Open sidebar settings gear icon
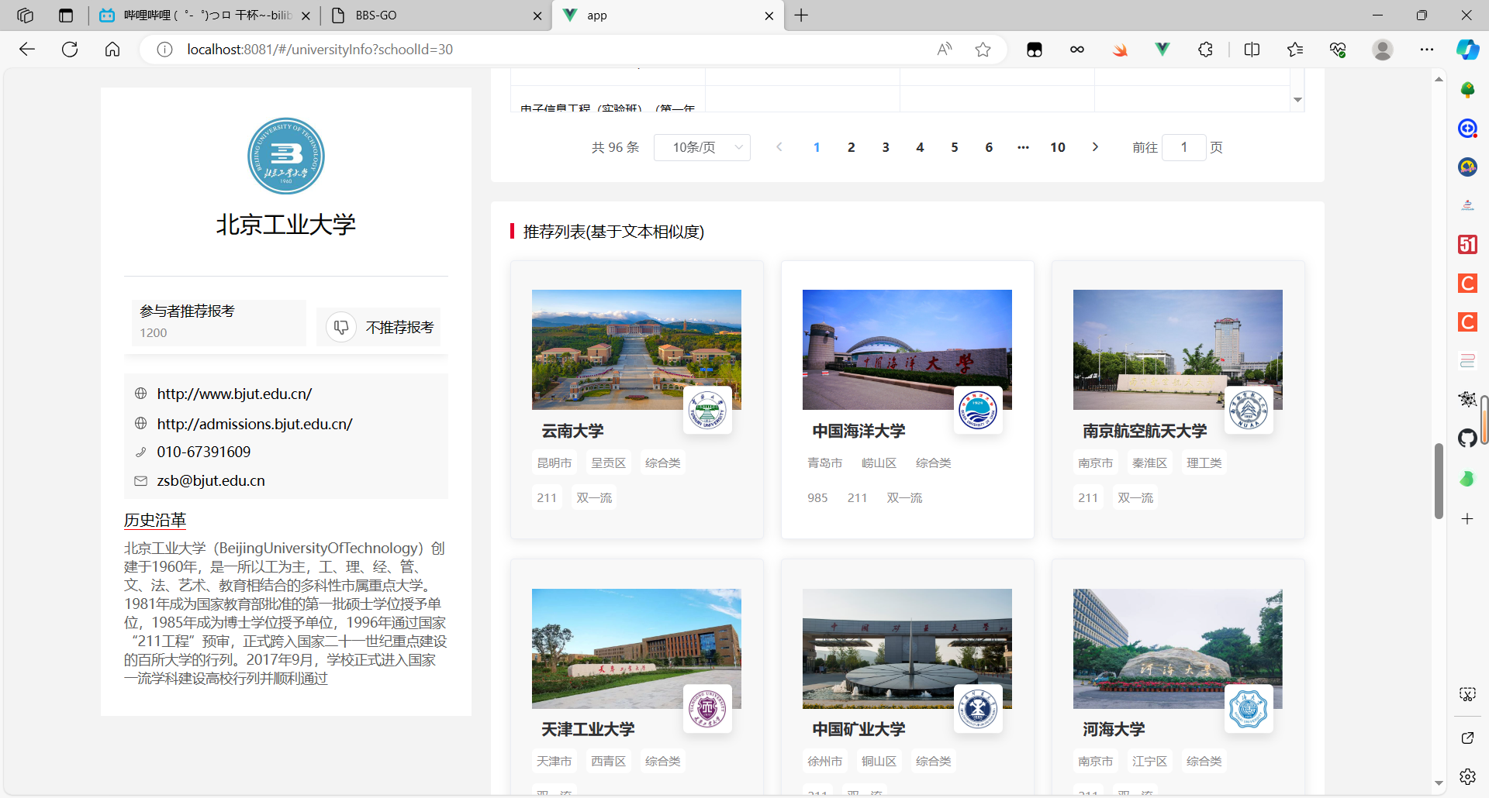 [x=1467, y=776]
